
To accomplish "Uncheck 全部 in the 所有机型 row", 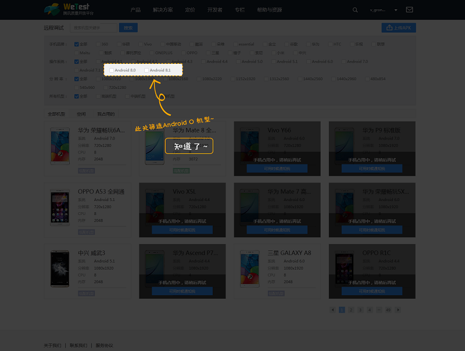I will (x=77, y=96).
